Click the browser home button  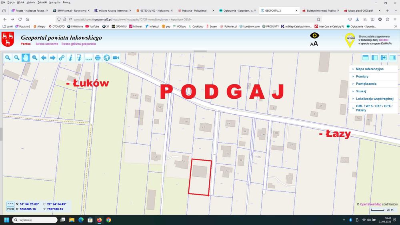tap(27, 19)
